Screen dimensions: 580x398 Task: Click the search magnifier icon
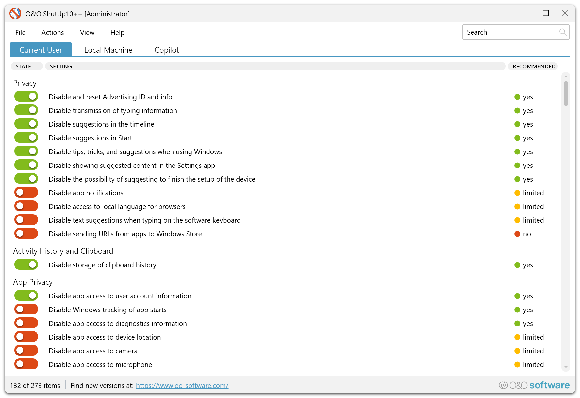(562, 32)
